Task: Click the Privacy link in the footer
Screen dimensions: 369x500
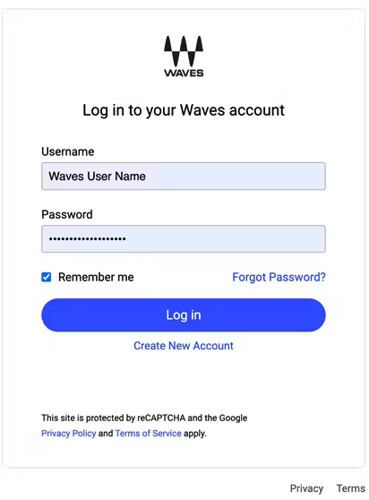Action: [306, 488]
